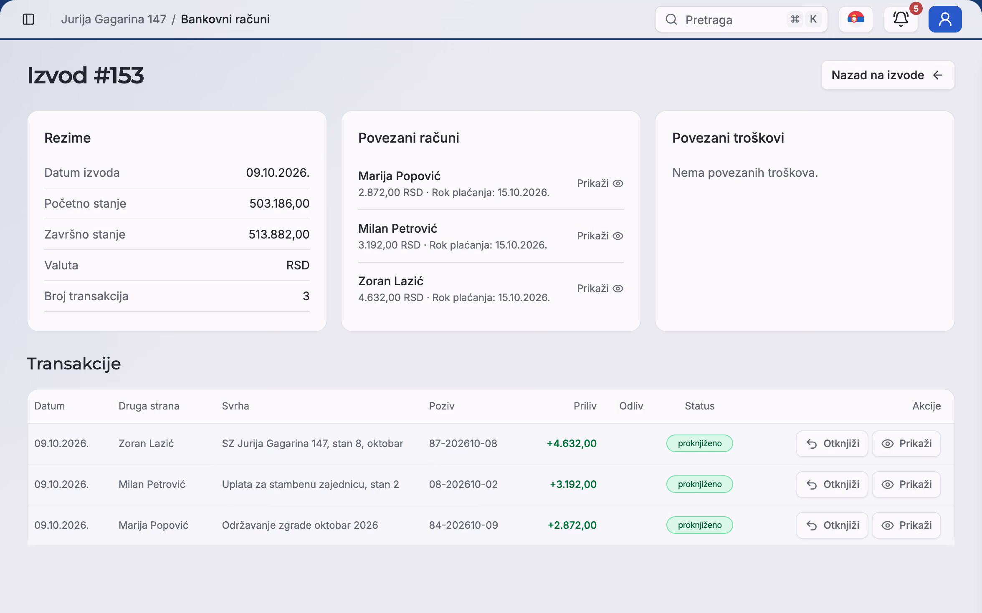Click eye icon next to Zoran Lazić invoice

tap(618, 289)
